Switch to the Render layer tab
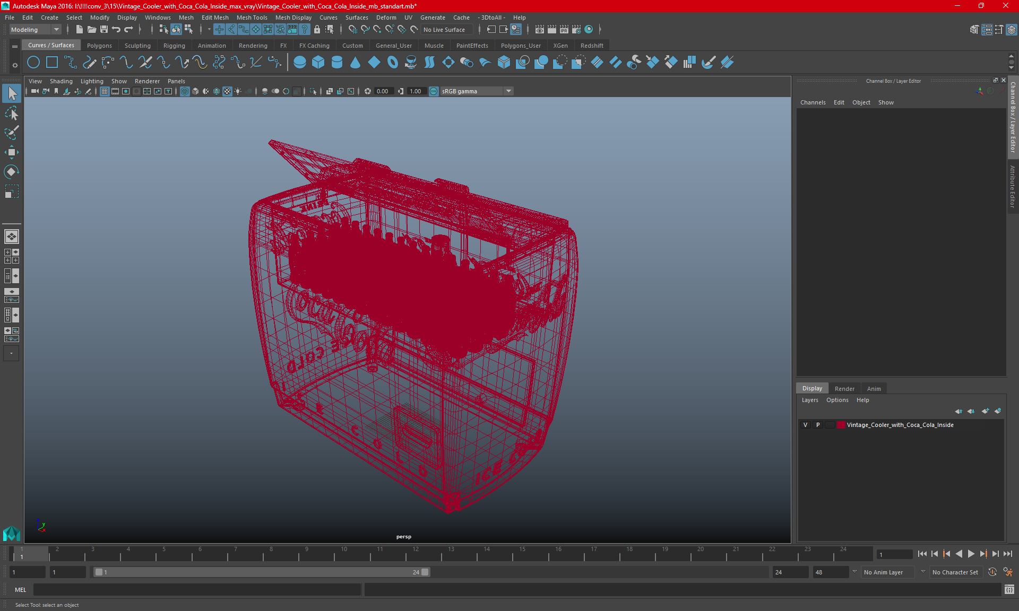Screen dimensions: 1019x611 (844, 389)
